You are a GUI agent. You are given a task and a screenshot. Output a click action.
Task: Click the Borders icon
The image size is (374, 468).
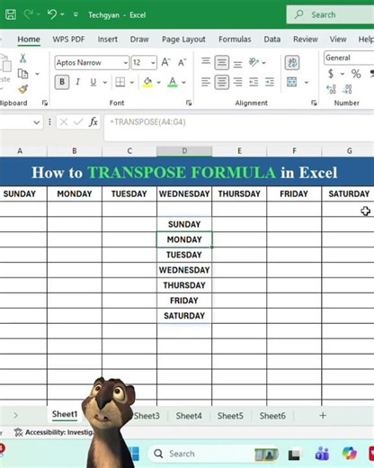click(120, 82)
